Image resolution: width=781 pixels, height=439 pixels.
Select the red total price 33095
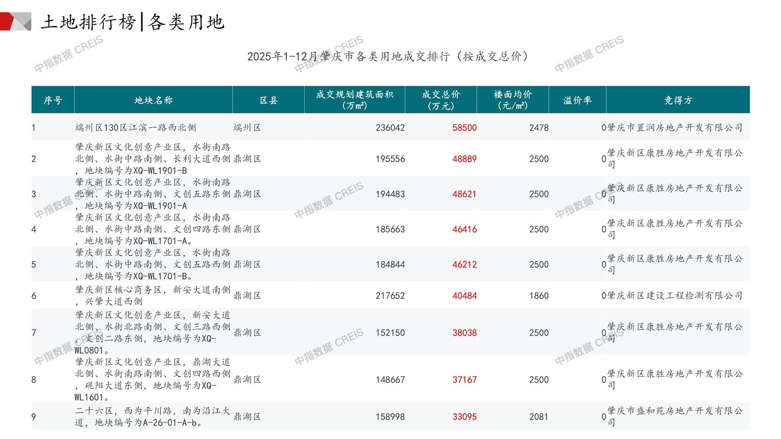point(464,417)
